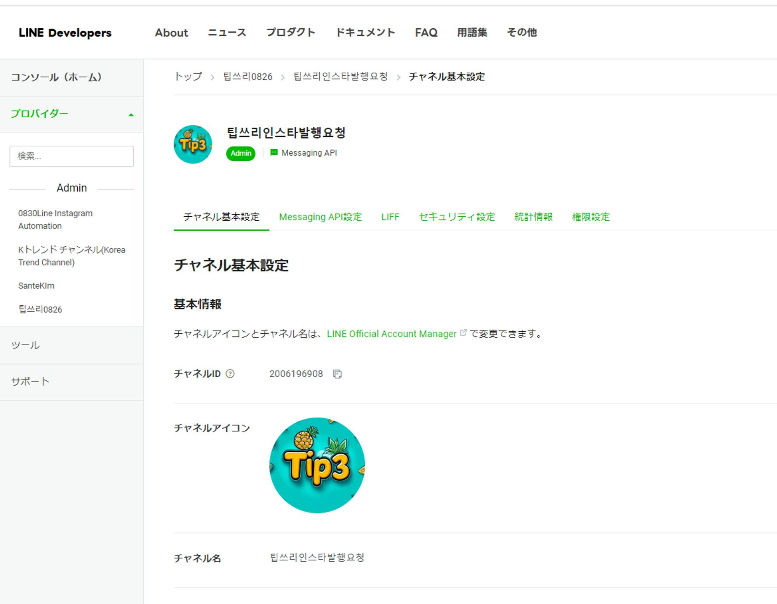Go to トップ in breadcrumb

pos(188,77)
